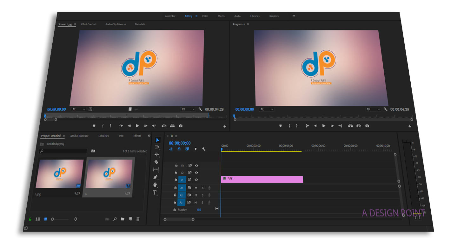Open Project: Untitled panel menu

click(x=63, y=136)
